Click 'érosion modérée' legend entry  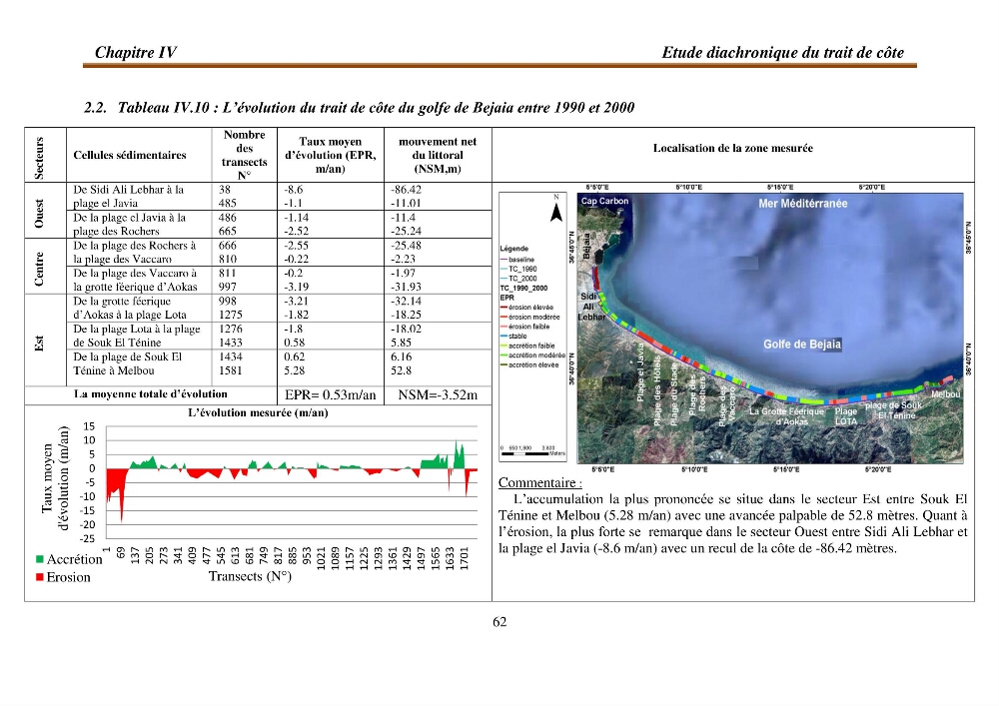tap(530, 317)
